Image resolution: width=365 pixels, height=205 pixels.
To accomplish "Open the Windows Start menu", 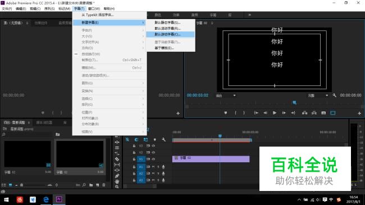I will [x=7, y=199].
